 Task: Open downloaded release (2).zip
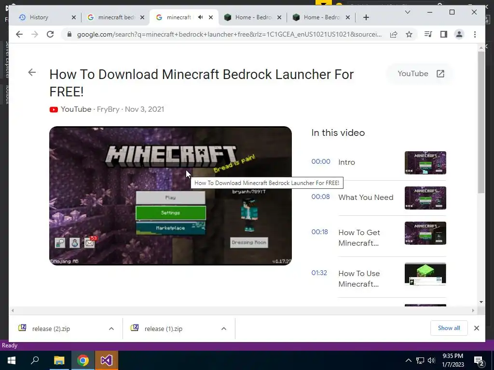(x=50, y=329)
